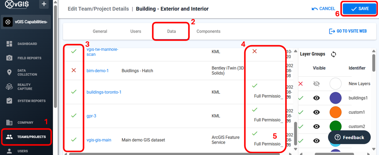Click the data table vertical scrollbar thumb
The width and height of the screenshot is (379, 155).
click(295, 134)
